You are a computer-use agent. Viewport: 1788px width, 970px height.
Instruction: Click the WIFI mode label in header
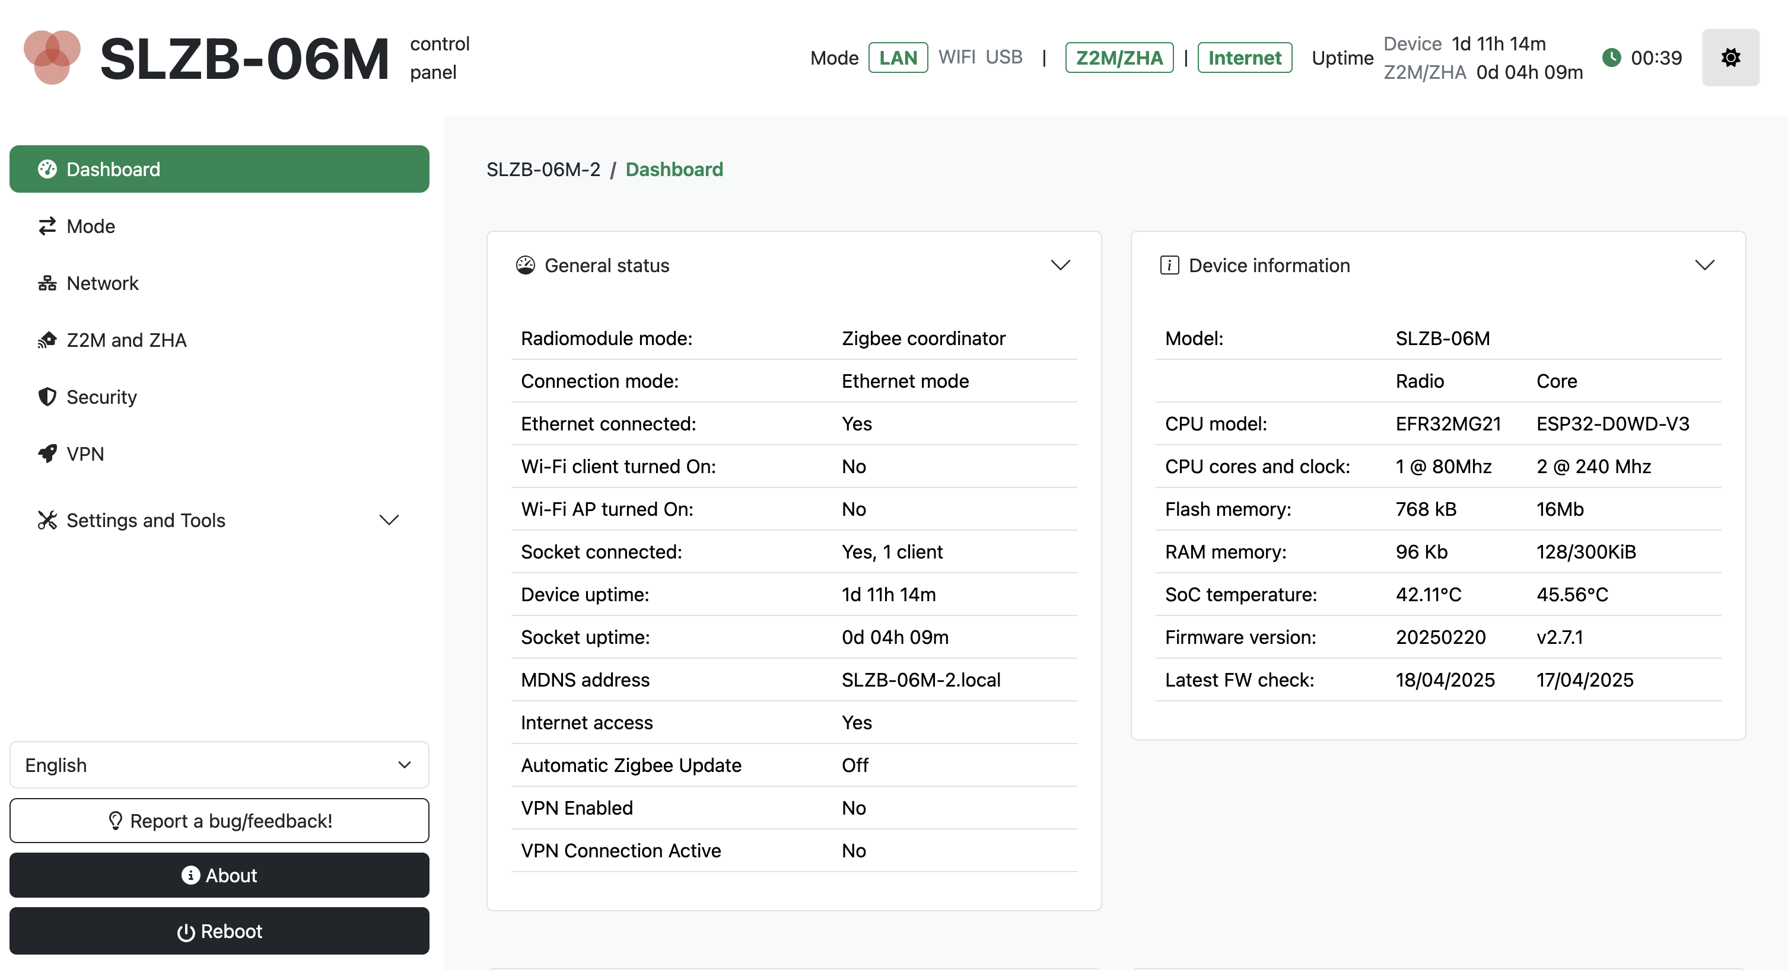[956, 58]
